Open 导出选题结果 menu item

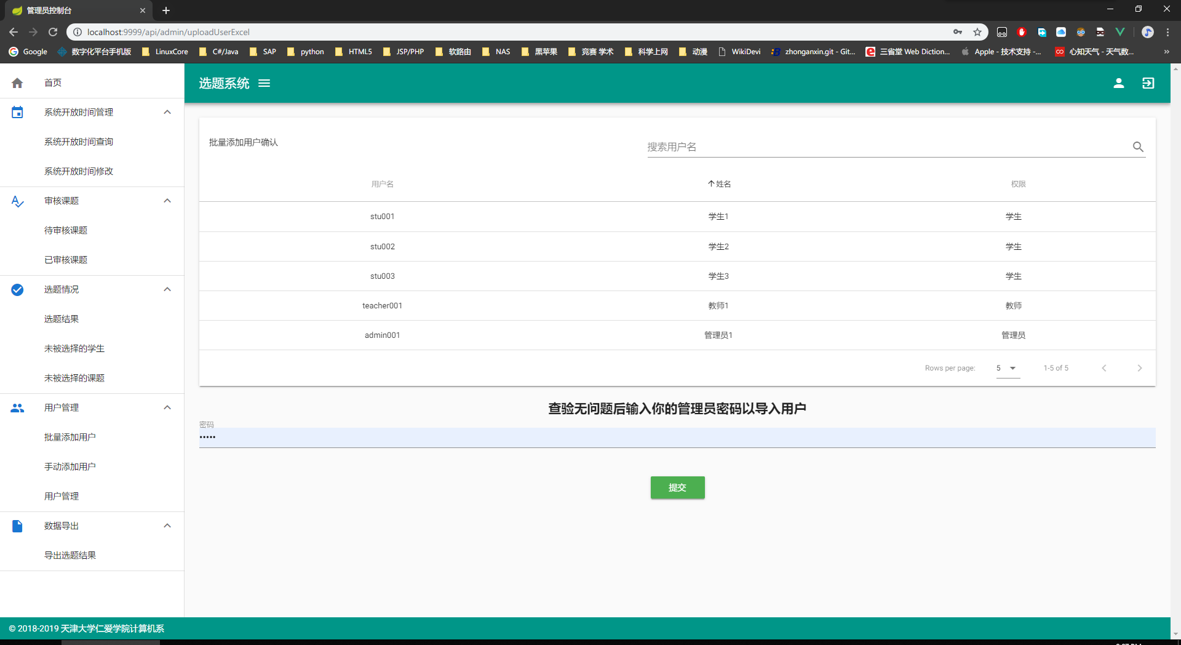click(70, 555)
